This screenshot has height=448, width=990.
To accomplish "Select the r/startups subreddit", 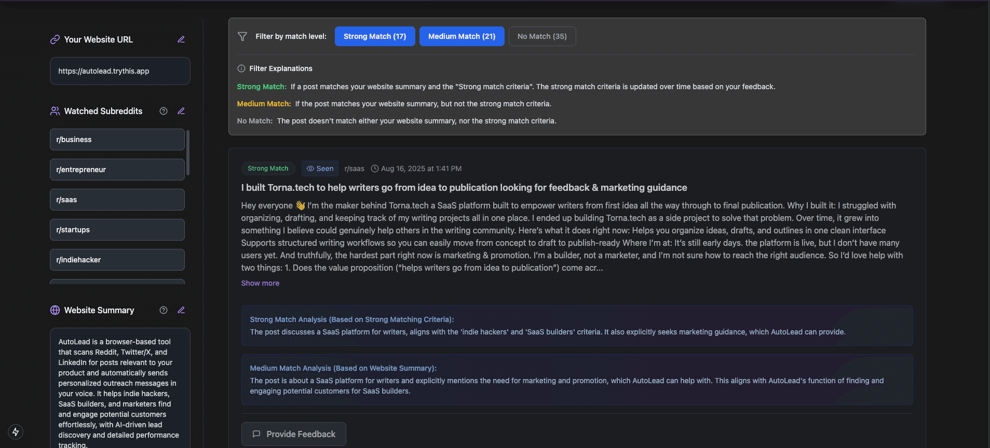I will 117,230.
